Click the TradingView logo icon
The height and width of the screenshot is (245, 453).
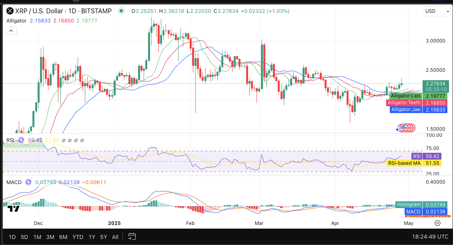point(13,209)
